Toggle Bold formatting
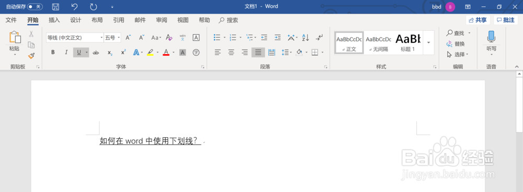 coord(53,52)
